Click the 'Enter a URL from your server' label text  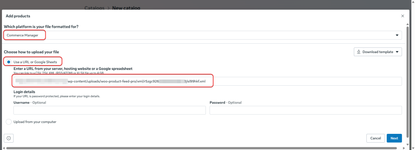(x=73, y=69)
